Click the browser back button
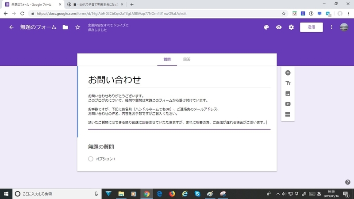This screenshot has height=199, width=354. tap(6, 14)
